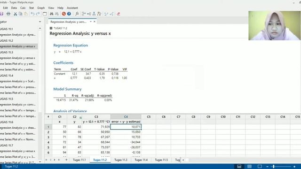Switch to split output-worksheet view icon
Screen dimensions: 301x169
pyautogui.click(x=239, y=167)
